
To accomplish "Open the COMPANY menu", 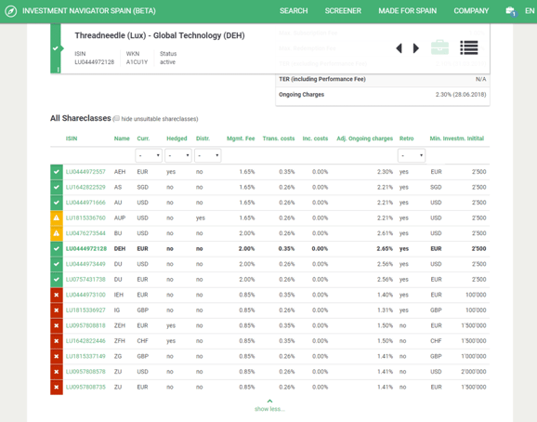I will 471,11.
